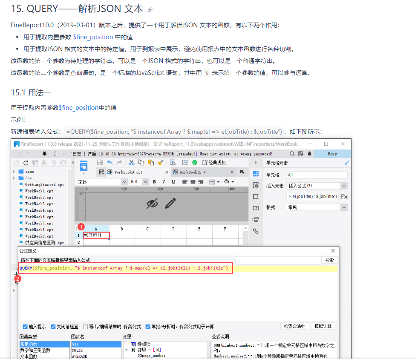Image resolution: width=415 pixels, height=359 pixels.
Task: Click the undo arrow icon
Action: click(110, 162)
